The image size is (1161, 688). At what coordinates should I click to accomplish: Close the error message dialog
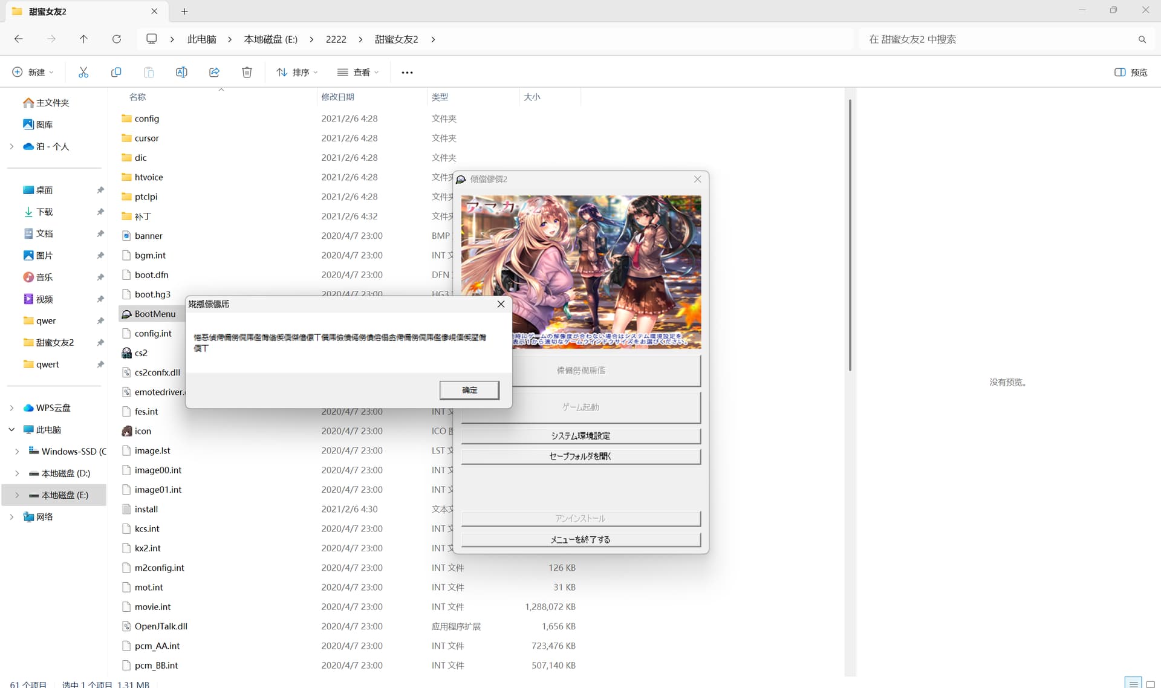(501, 304)
